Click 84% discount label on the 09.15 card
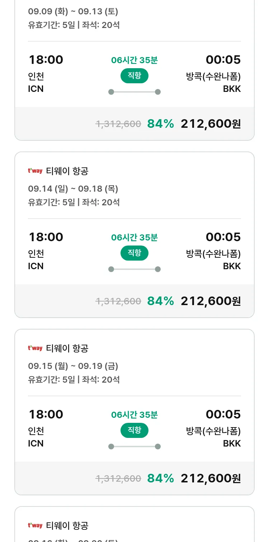269x542 pixels. click(160, 478)
